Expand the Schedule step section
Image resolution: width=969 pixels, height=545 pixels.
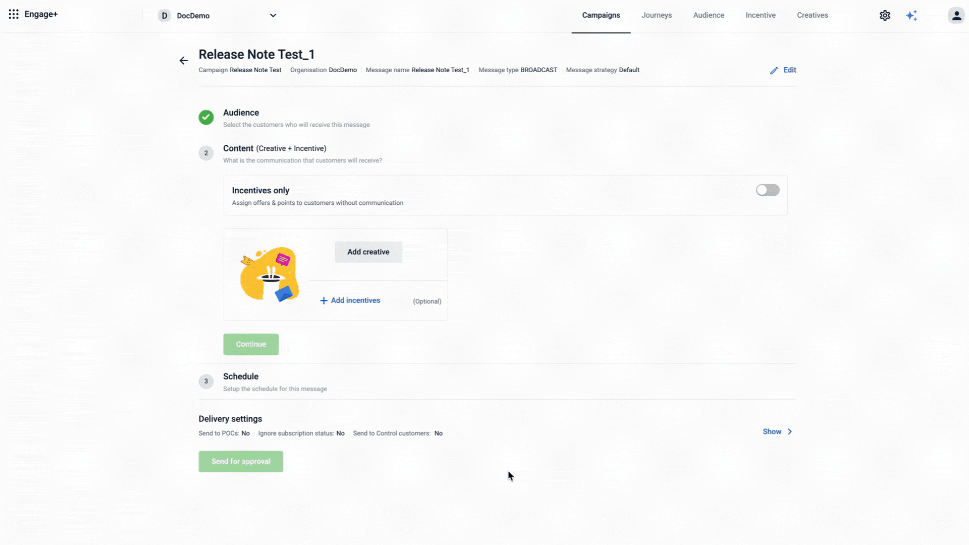[x=241, y=377]
